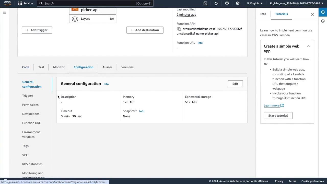The height and width of the screenshot is (184, 327).
Task: Open the help question mark icon
Action: tap(227, 3)
